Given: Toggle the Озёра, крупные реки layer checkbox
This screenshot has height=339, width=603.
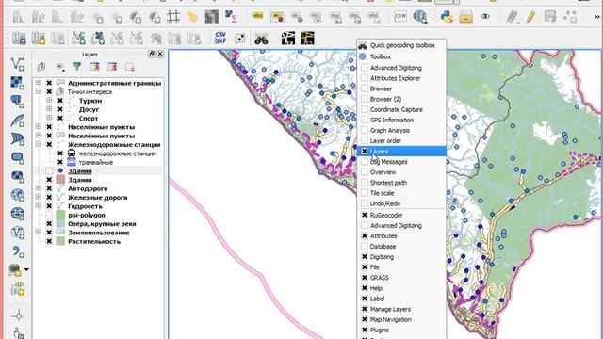Looking at the screenshot, I should tap(49, 224).
